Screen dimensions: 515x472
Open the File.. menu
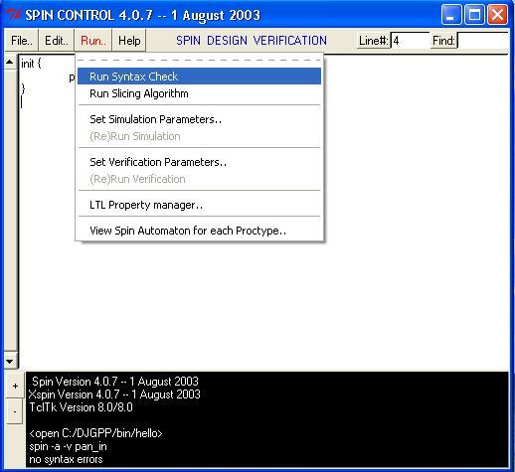pos(22,41)
